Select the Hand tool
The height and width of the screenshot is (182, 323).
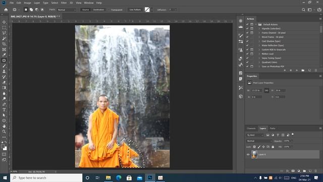coord(4,126)
